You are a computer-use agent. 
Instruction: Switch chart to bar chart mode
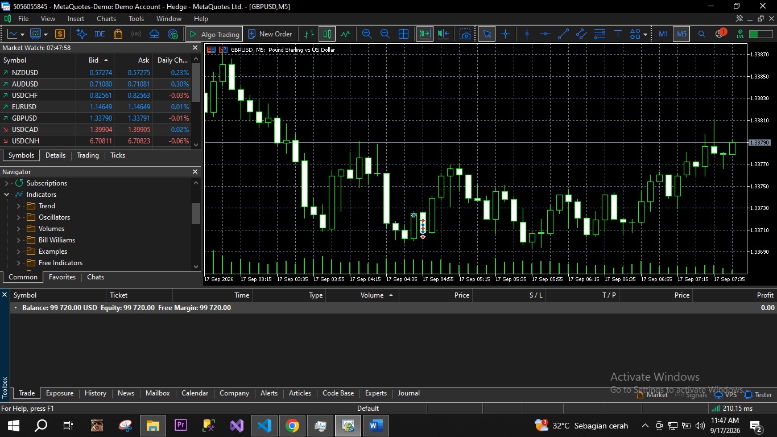click(309, 34)
